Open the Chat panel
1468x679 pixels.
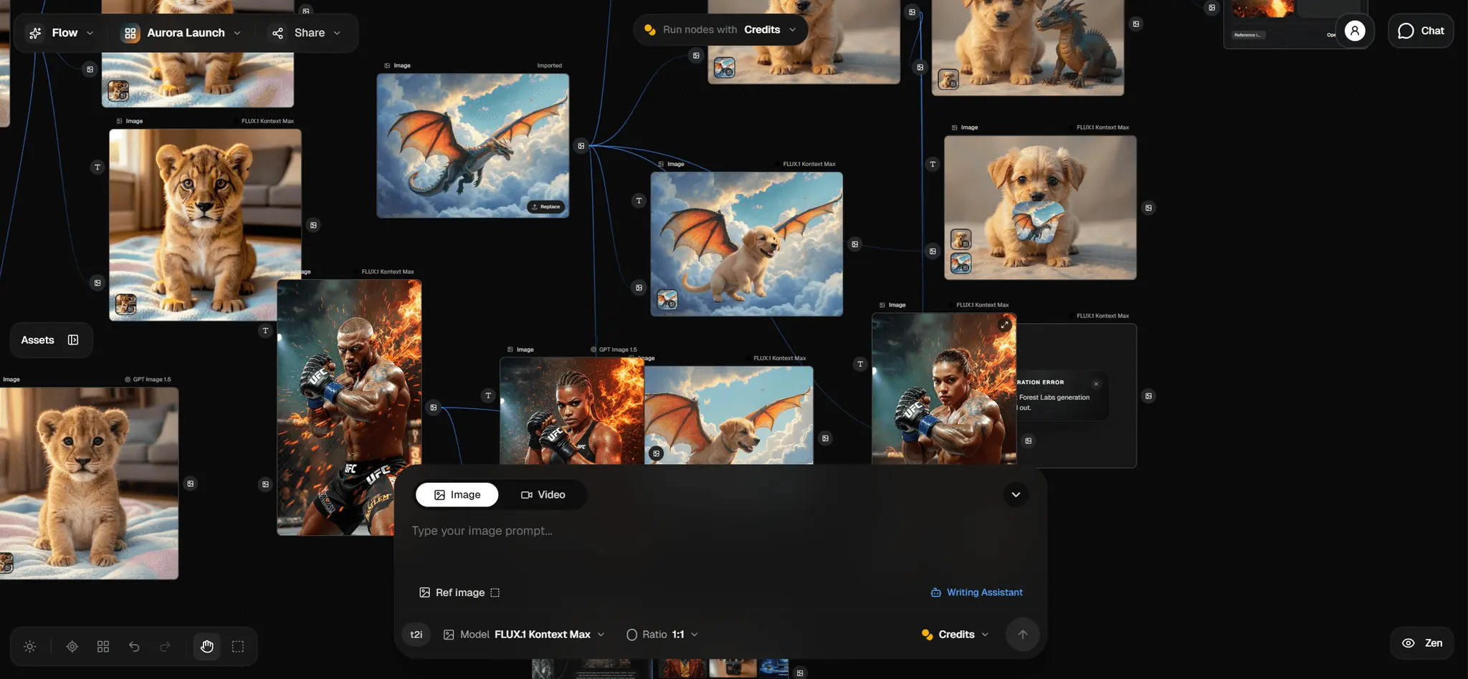coord(1421,31)
